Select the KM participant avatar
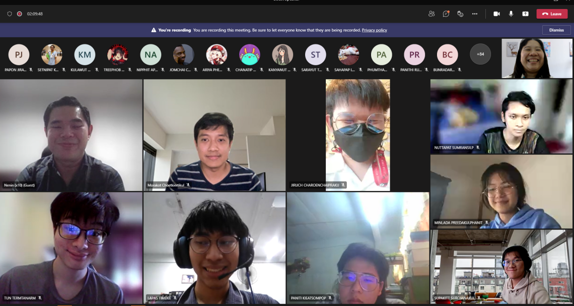The height and width of the screenshot is (306, 574). pyautogui.click(x=85, y=54)
